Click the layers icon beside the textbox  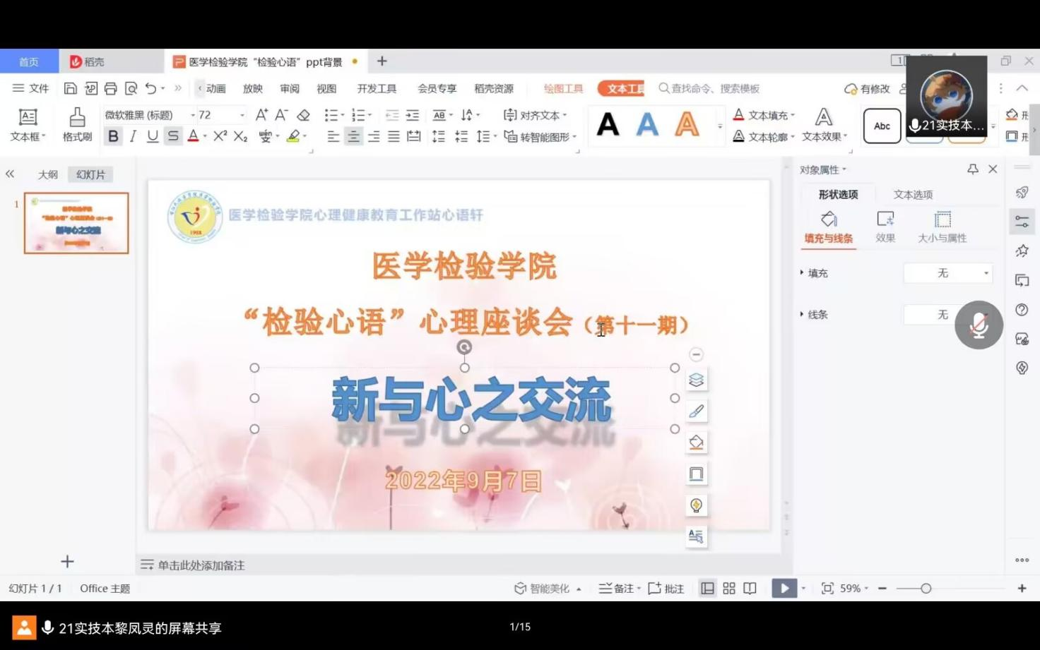click(696, 380)
